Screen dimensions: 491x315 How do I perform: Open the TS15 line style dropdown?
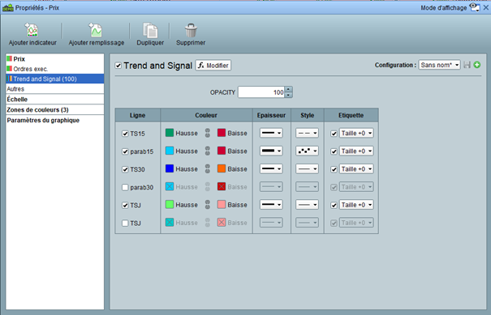coord(307,133)
